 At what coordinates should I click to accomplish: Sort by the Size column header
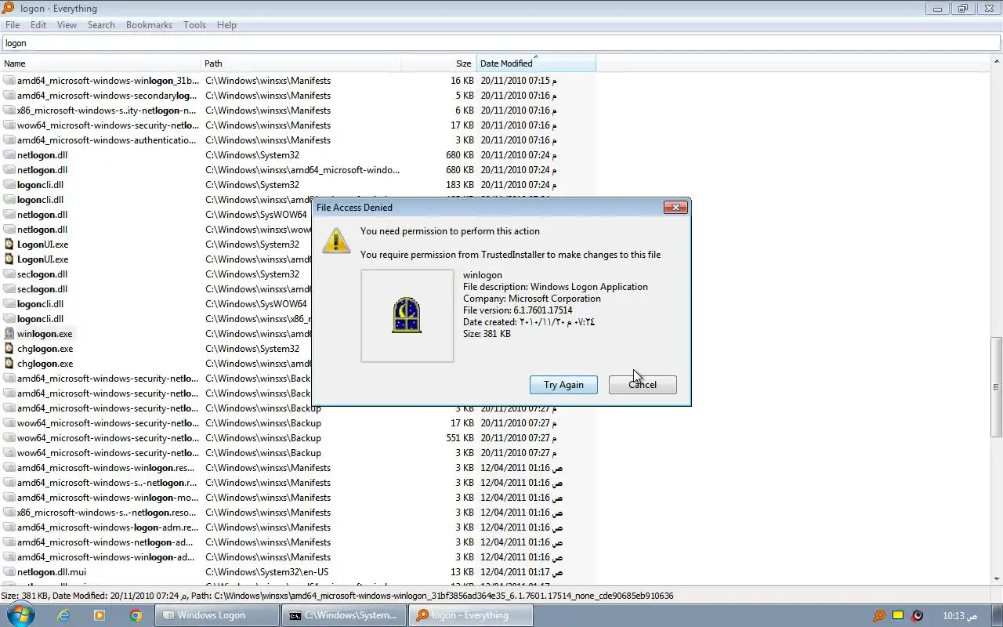click(x=439, y=63)
